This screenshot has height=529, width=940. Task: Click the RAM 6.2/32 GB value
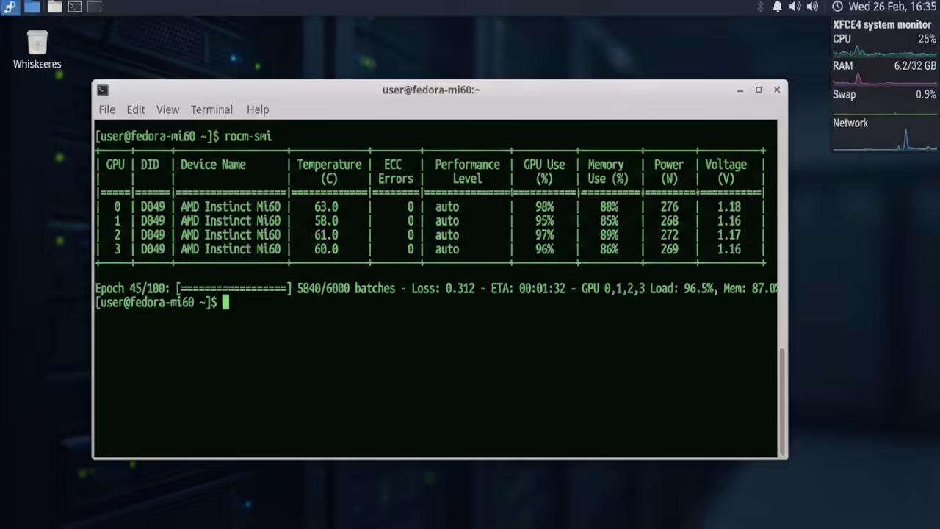(915, 66)
